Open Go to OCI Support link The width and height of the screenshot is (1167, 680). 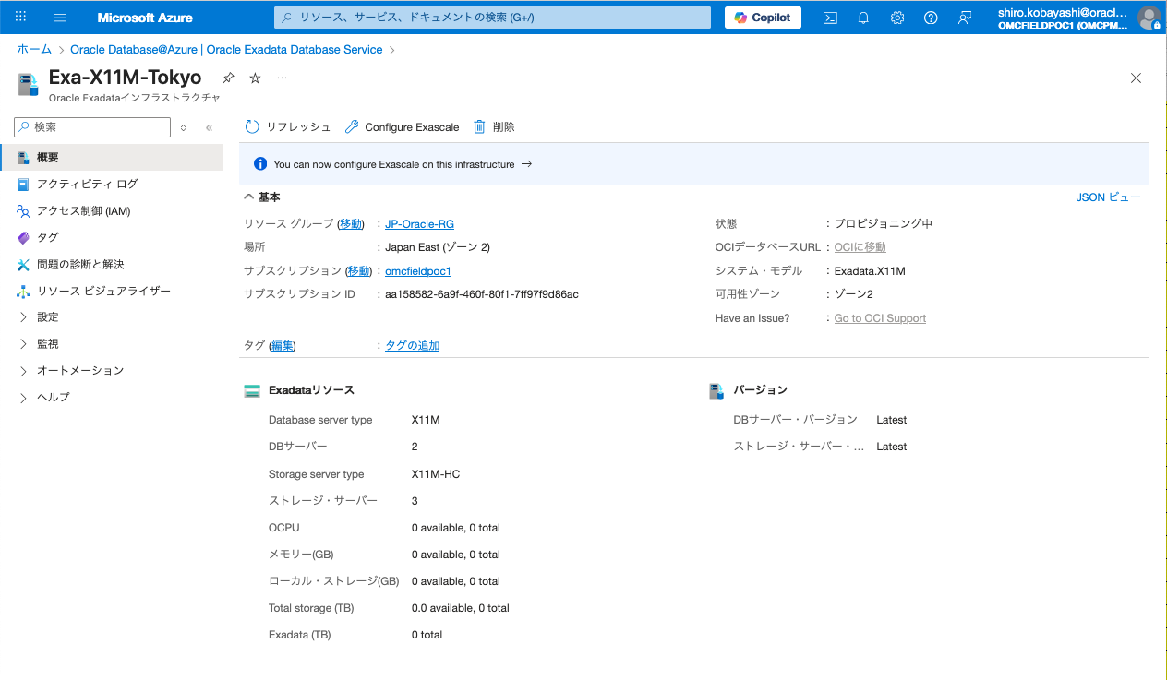click(x=880, y=318)
